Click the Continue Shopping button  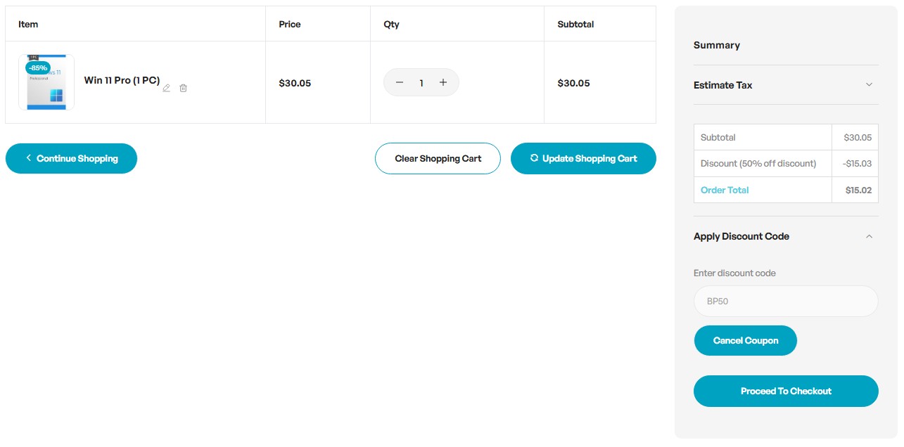pyautogui.click(x=71, y=159)
